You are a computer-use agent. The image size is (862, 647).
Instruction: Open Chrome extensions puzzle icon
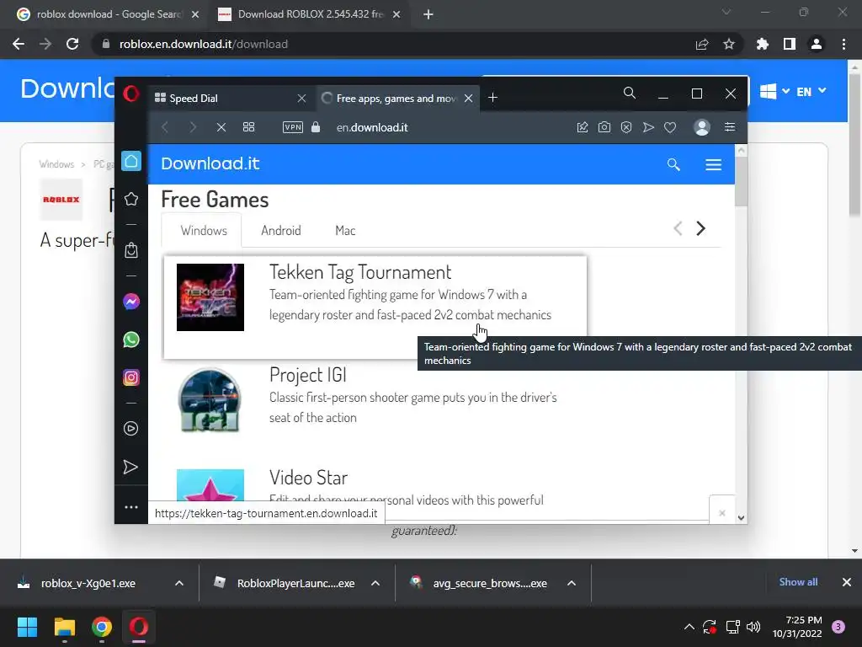tap(763, 44)
